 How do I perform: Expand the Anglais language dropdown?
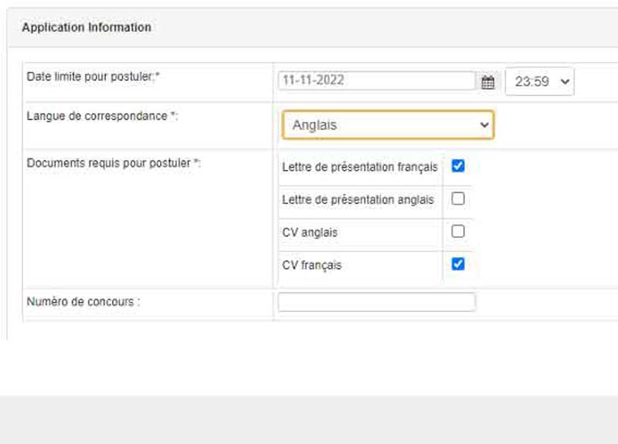[x=388, y=125]
